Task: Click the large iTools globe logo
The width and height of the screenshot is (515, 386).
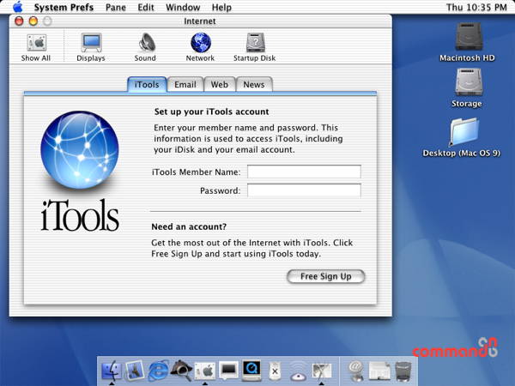Action: pyautogui.click(x=80, y=149)
